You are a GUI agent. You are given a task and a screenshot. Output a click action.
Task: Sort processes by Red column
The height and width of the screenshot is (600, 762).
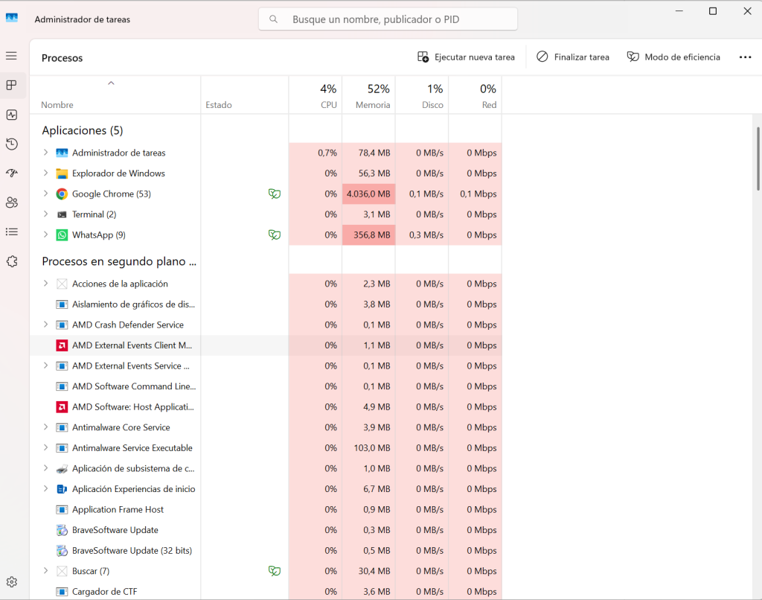(x=475, y=95)
